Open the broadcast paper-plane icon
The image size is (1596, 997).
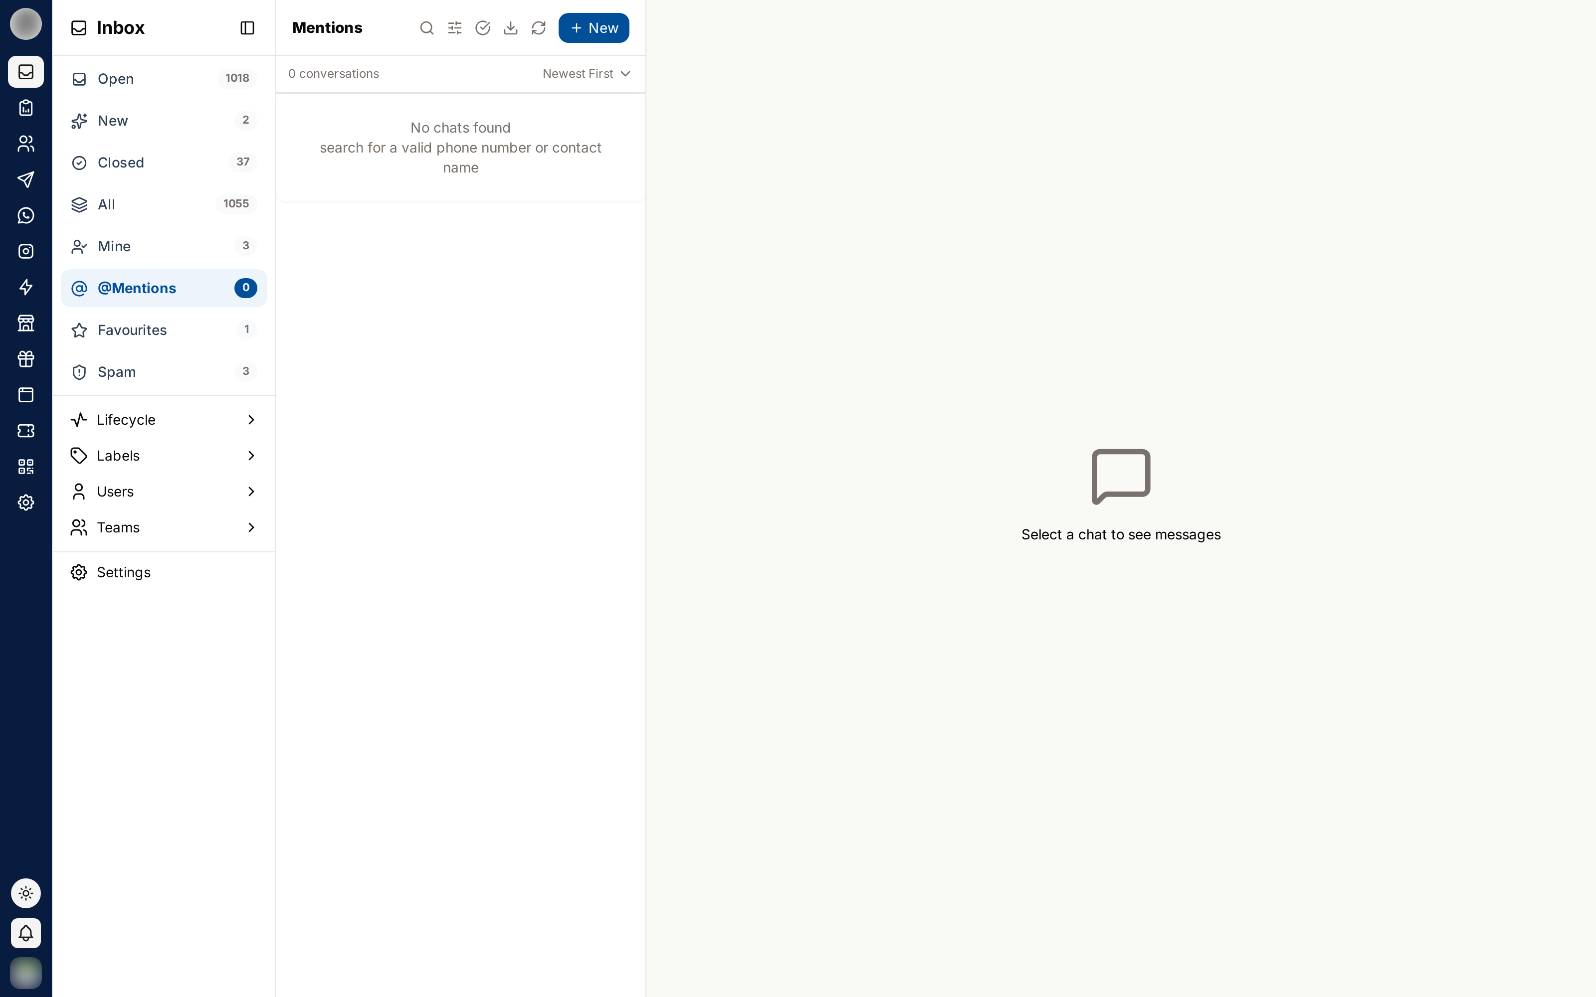(26, 179)
